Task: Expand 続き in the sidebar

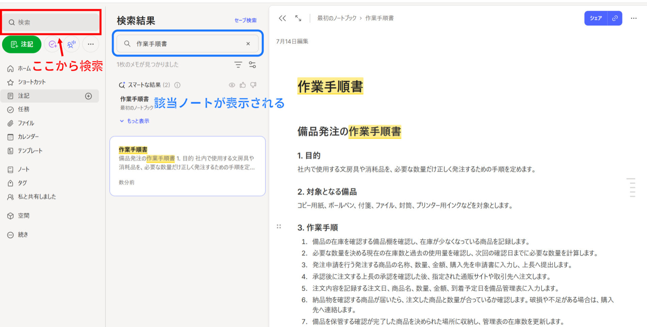Action: (18, 235)
